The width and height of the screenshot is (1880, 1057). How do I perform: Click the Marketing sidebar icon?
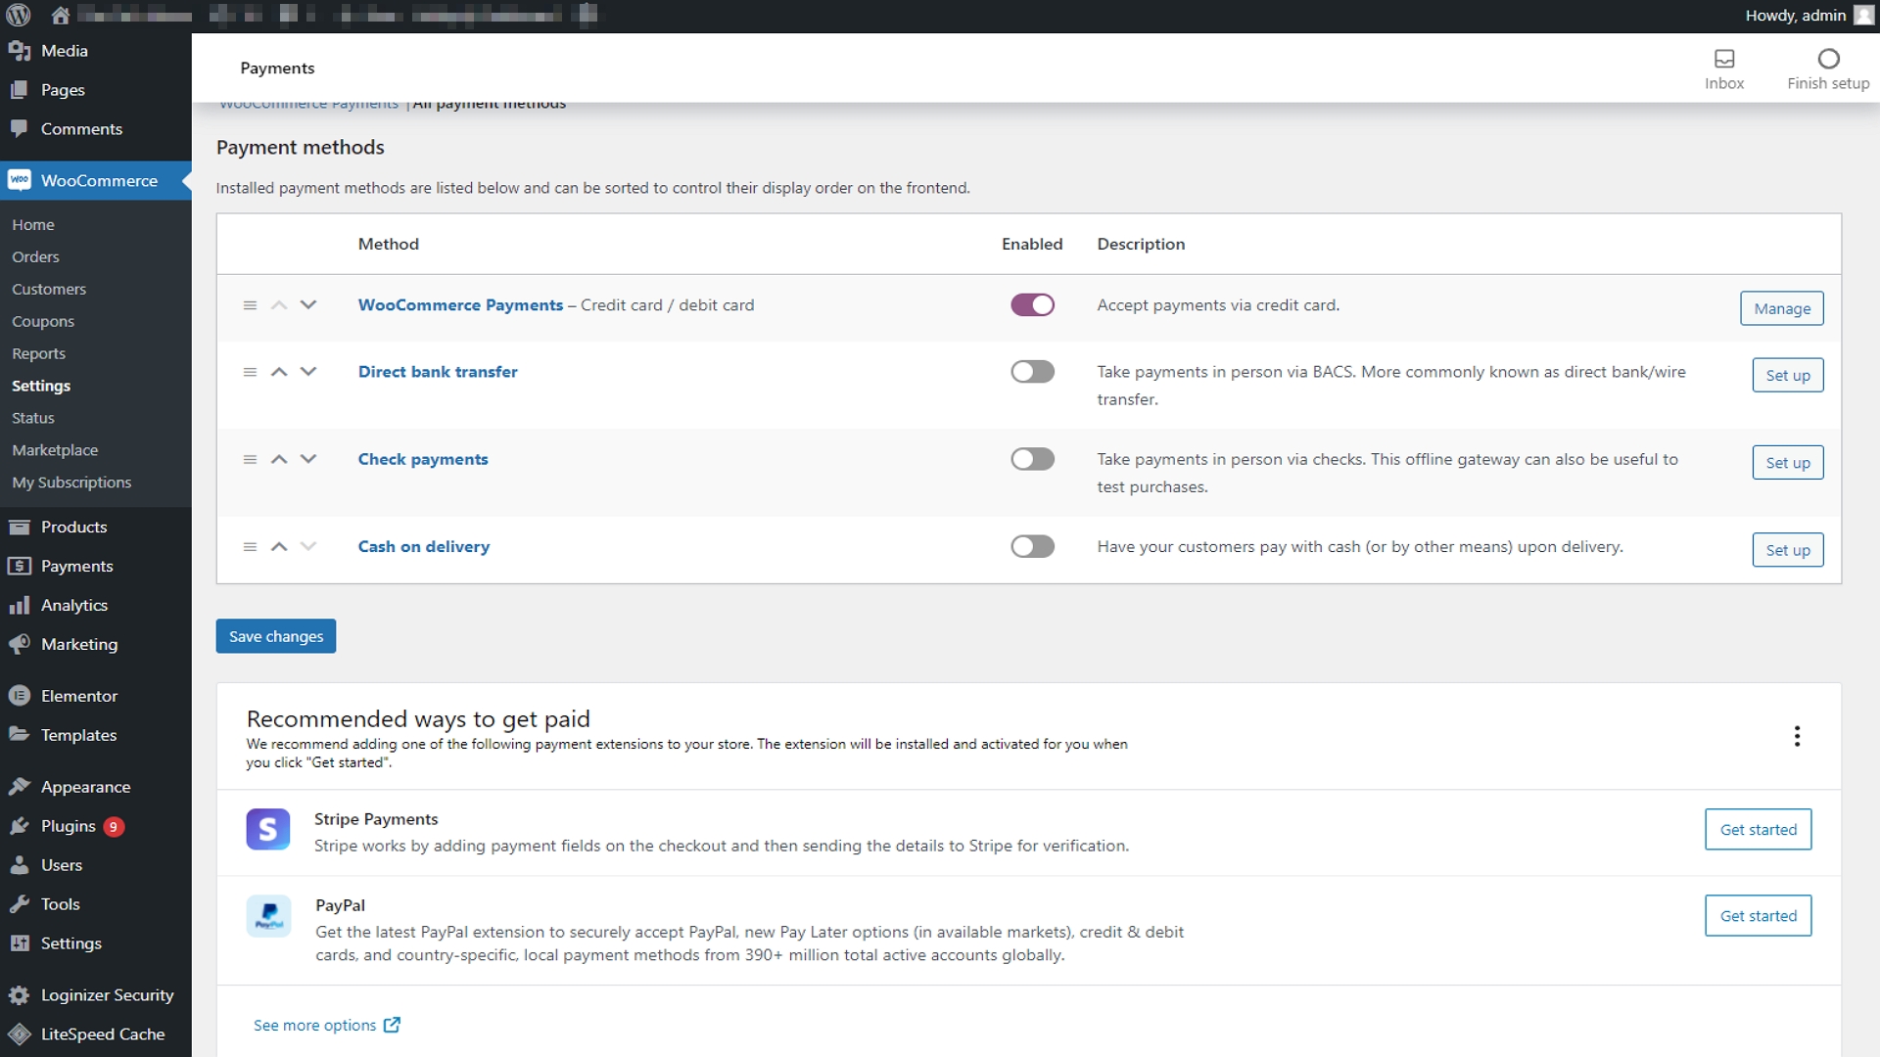(x=22, y=644)
